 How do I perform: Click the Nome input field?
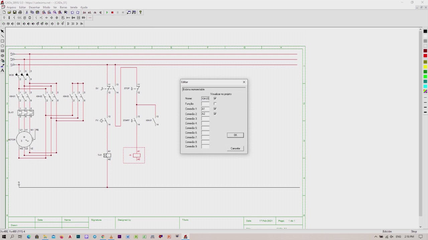coord(205,99)
